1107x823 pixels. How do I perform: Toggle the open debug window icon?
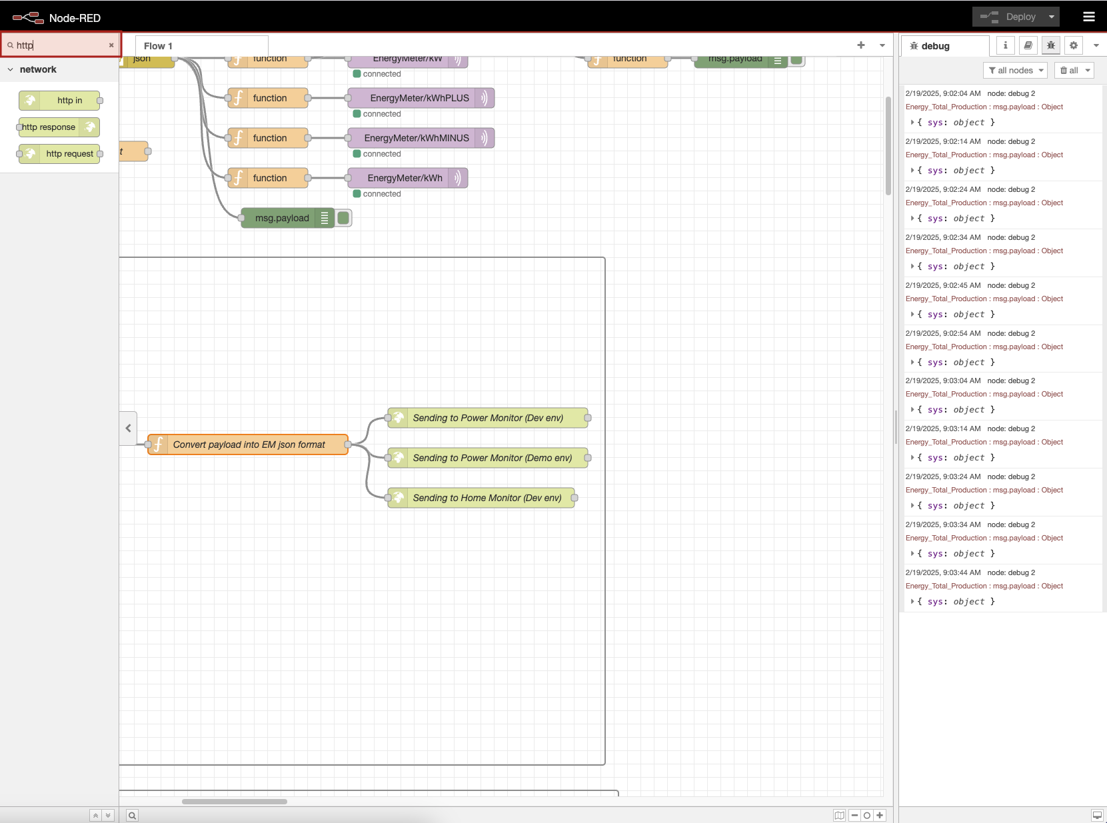1097,815
